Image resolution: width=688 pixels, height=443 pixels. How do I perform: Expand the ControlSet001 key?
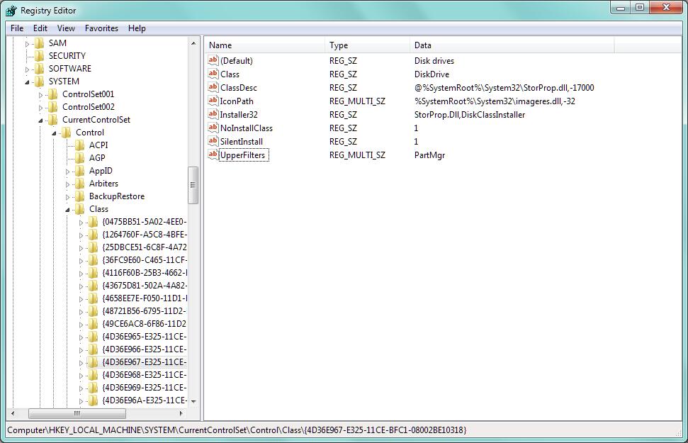41,95
